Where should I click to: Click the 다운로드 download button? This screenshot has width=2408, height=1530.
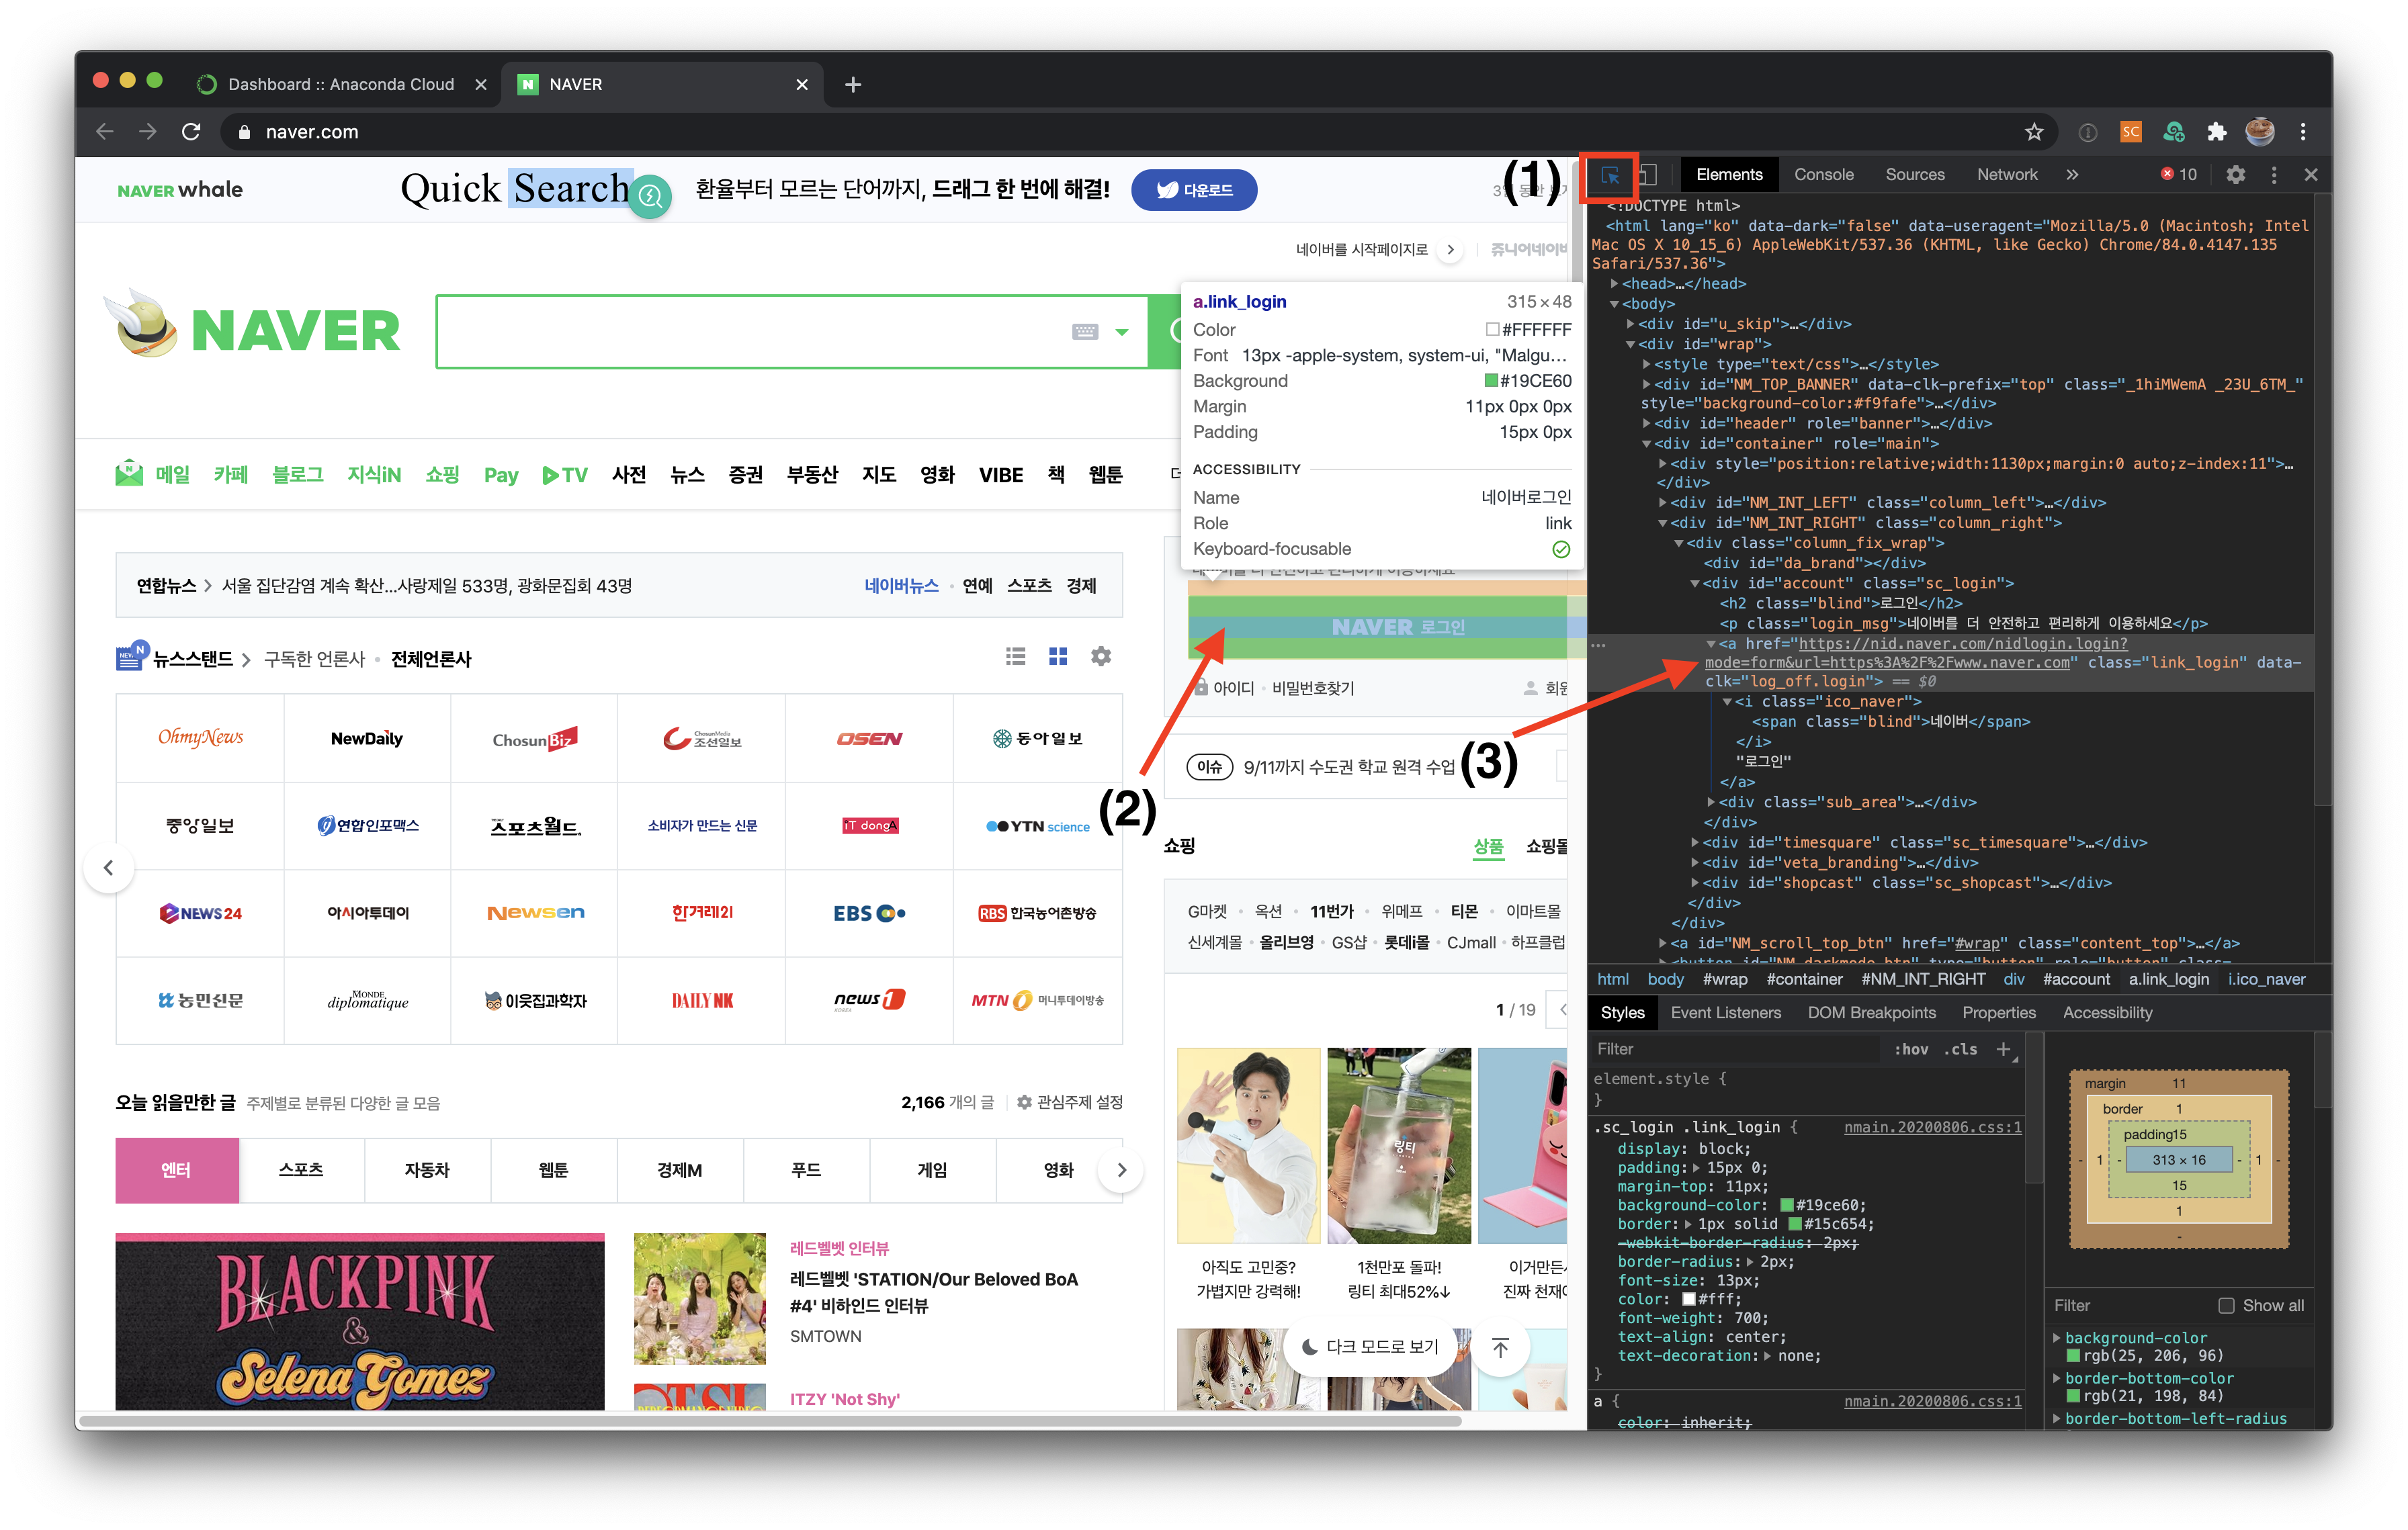point(1194,190)
